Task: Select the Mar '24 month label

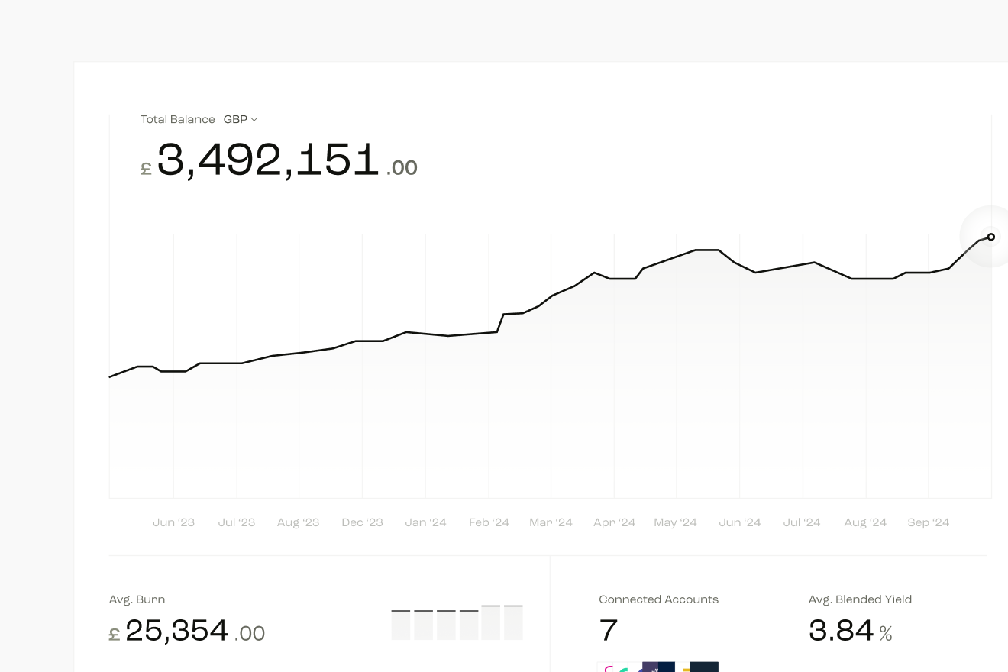Action: point(551,522)
